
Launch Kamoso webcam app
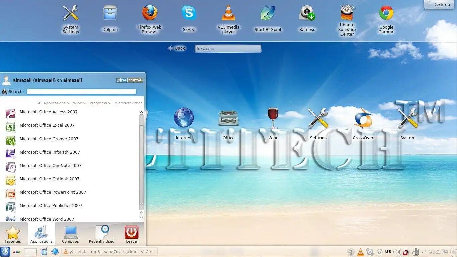pos(307,19)
